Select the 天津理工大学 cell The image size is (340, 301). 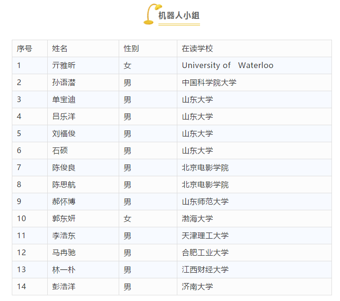[205, 236]
